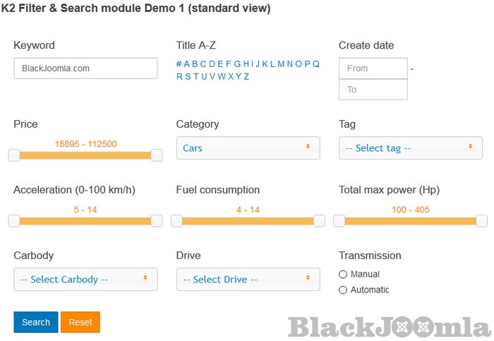This screenshot has width=494, height=341.
Task: Click the Create date To field
Action: pos(373,90)
